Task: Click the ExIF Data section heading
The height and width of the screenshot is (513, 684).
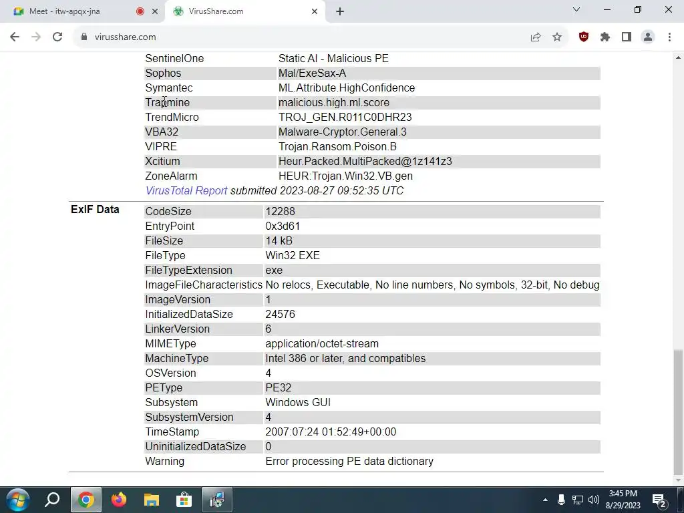Action: (x=95, y=209)
